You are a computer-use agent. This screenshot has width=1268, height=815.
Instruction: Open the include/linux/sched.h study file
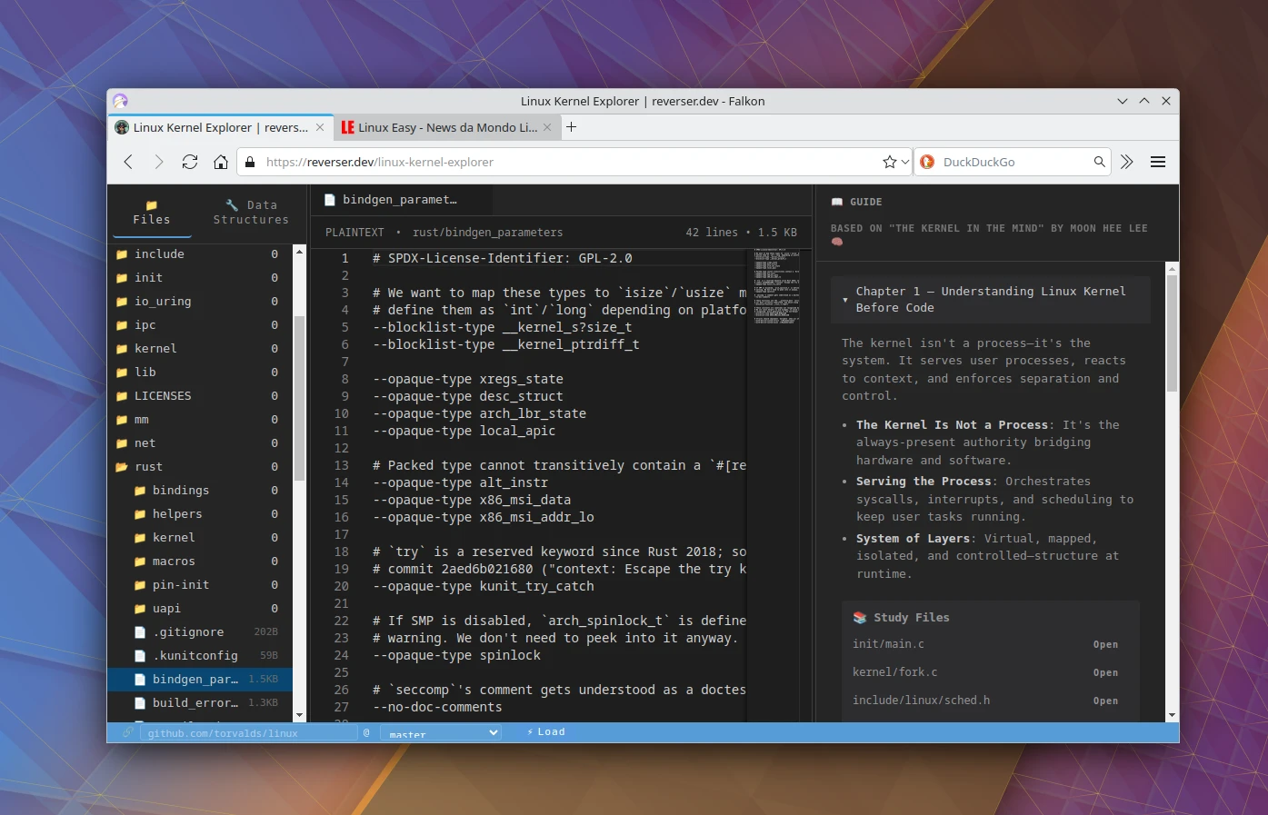click(x=1105, y=701)
